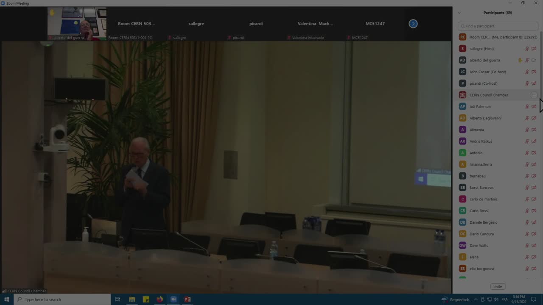Select Dave Watts in the participants list

[x=479, y=245]
